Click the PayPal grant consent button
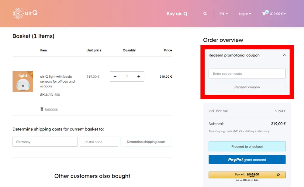Screen dimensions: 304x187 [x=247, y=160]
